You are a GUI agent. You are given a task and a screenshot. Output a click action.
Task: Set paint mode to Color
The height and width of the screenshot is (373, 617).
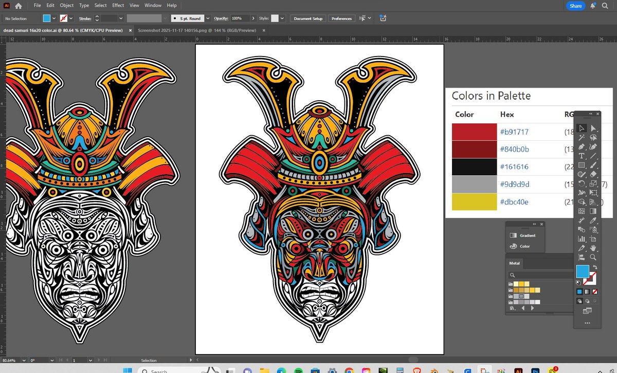click(x=579, y=291)
